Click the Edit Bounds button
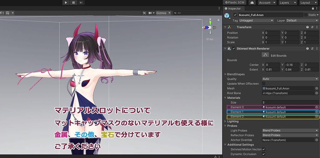 coord(265,55)
